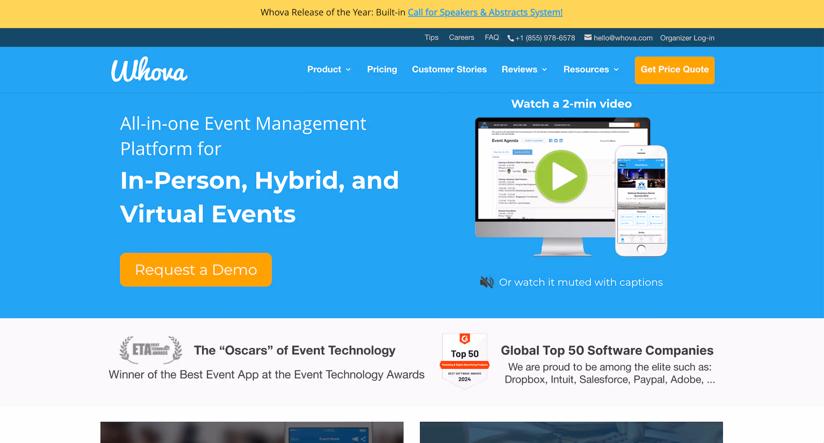Expand the Reviews dropdown chevron
This screenshot has width=824, height=443.
coord(545,70)
